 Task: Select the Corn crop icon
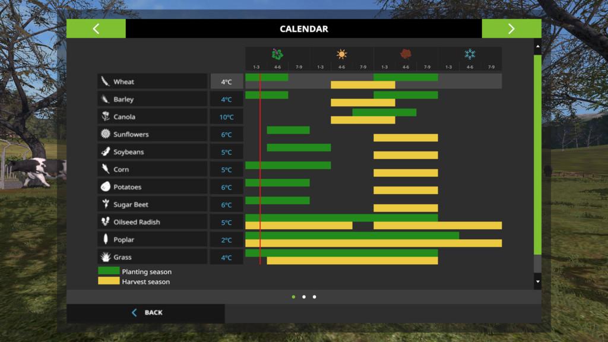pyautogui.click(x=106, y=169)
